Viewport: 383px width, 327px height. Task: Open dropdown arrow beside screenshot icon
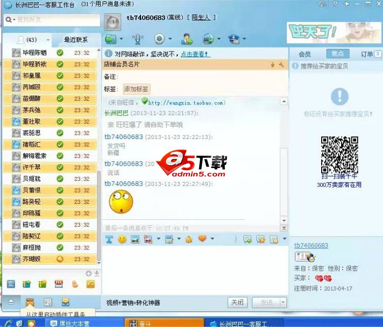tap(158, 239)
